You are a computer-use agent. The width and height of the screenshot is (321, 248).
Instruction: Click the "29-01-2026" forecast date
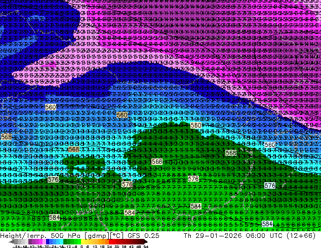[218, 235]
